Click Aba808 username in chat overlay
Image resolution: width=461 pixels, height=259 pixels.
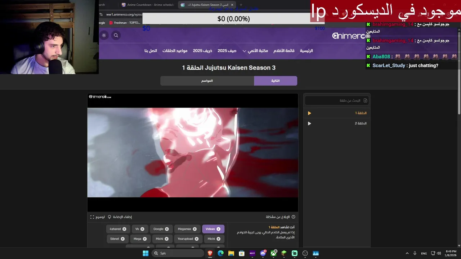381,57
